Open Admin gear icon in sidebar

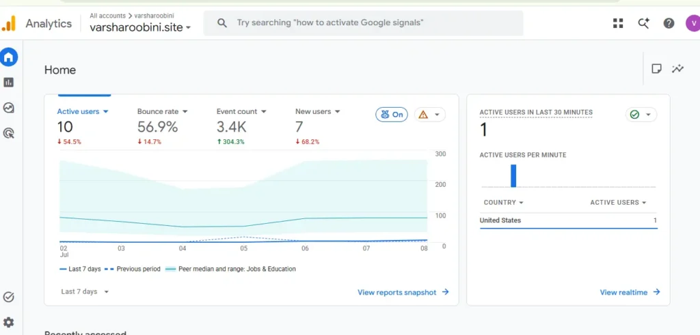[x=8, y=322]
